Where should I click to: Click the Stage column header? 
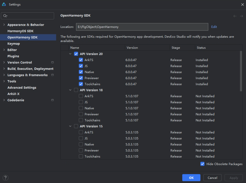tap(183, 48)
